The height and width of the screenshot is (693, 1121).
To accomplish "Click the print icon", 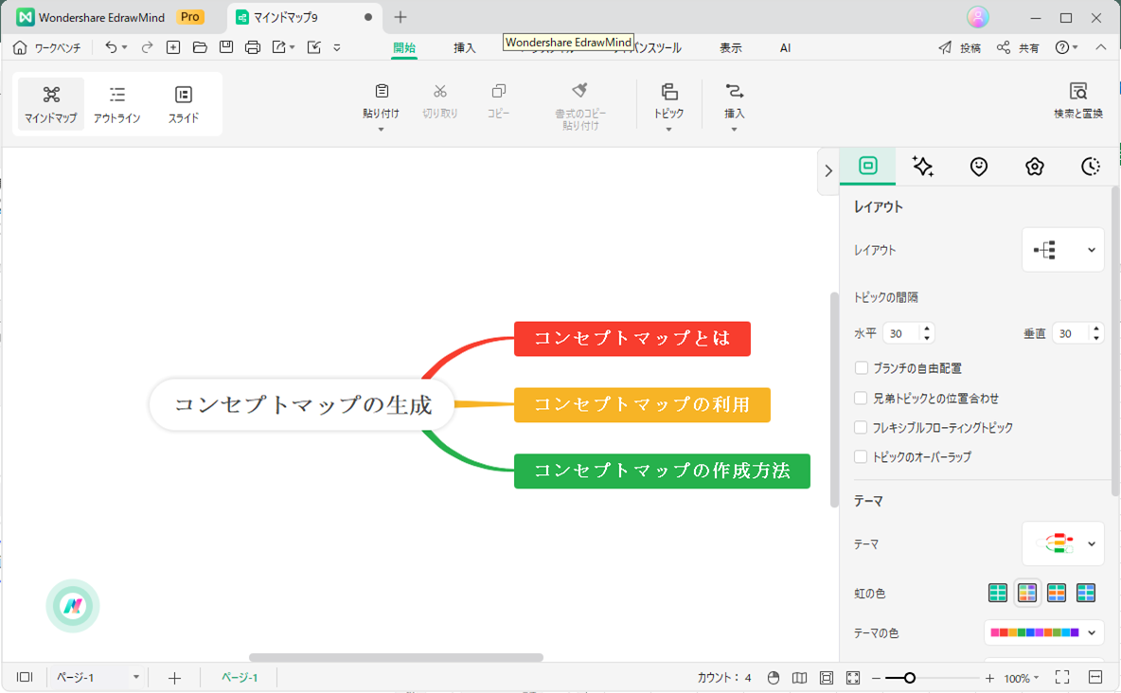I will 253,47.
